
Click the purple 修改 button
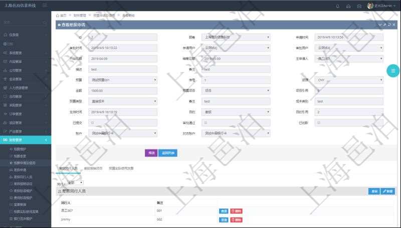click(x=151, y=153)
